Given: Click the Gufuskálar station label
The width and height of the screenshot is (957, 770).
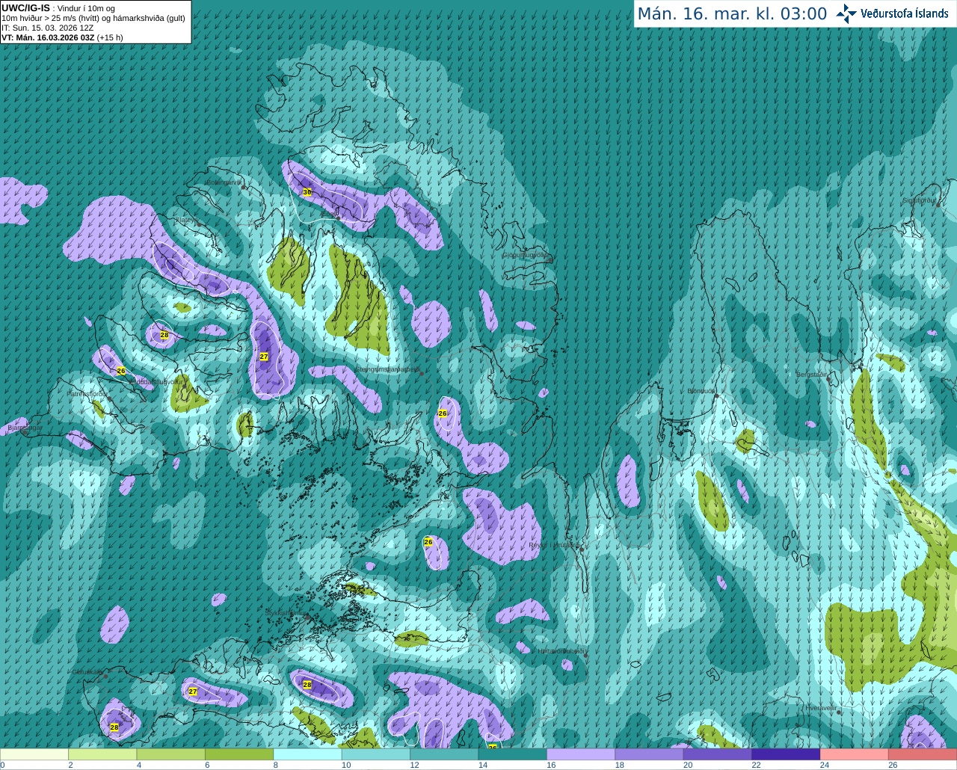Looking at the screenshot, I should (x=87, y=672).
